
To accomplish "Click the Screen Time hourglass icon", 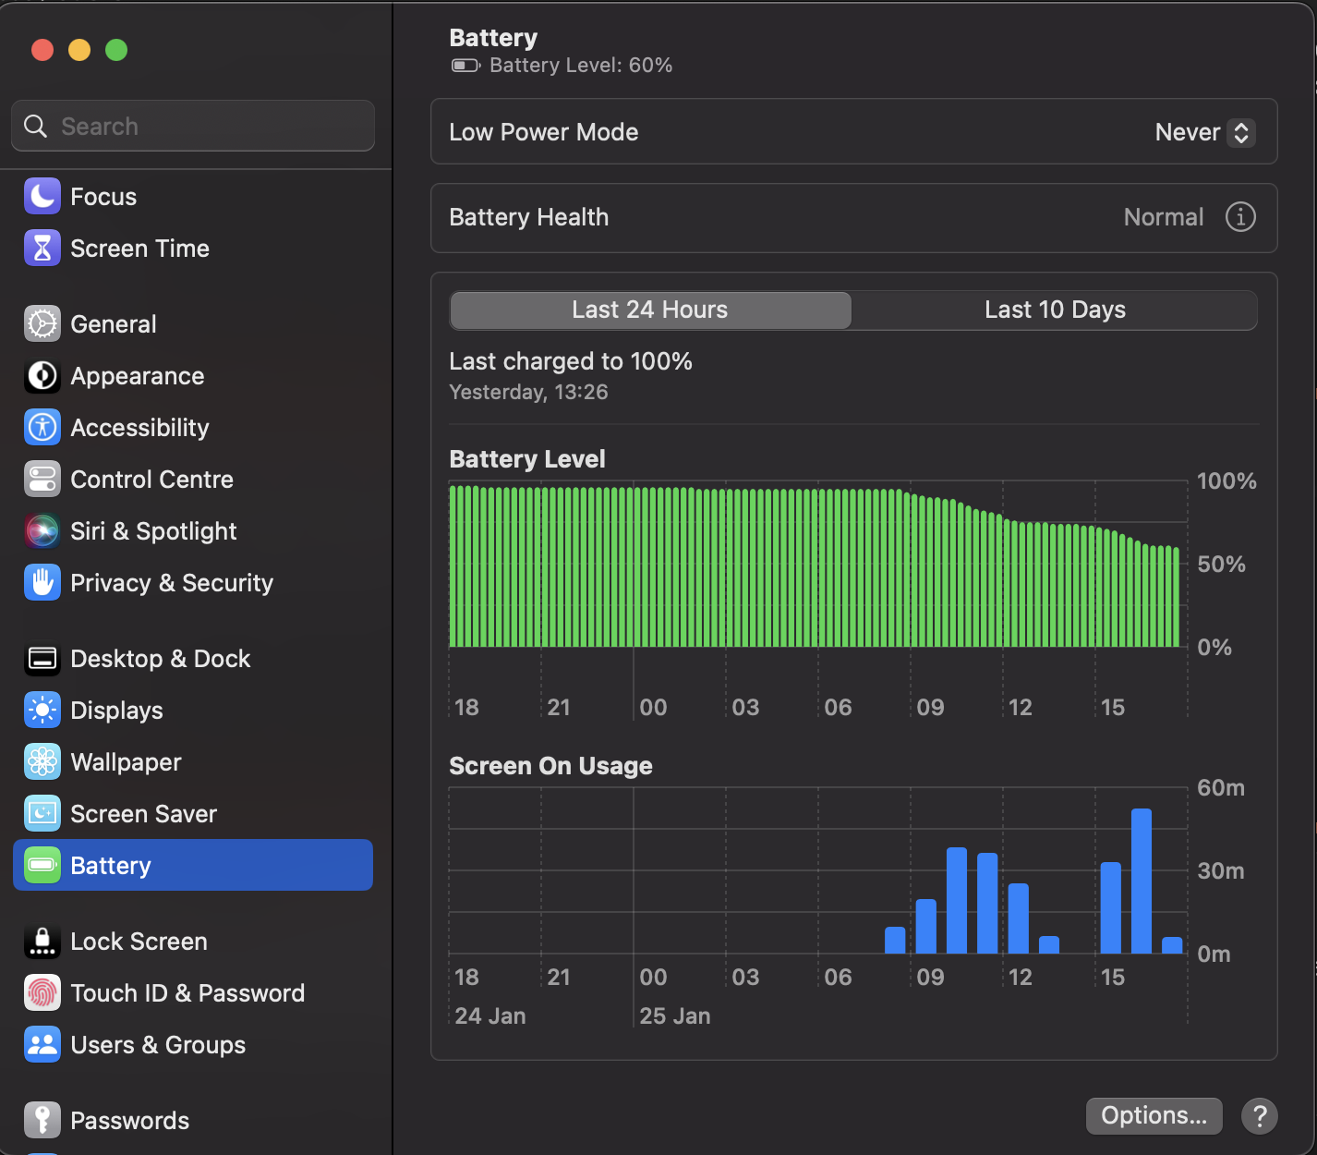I will coord(42,249).
